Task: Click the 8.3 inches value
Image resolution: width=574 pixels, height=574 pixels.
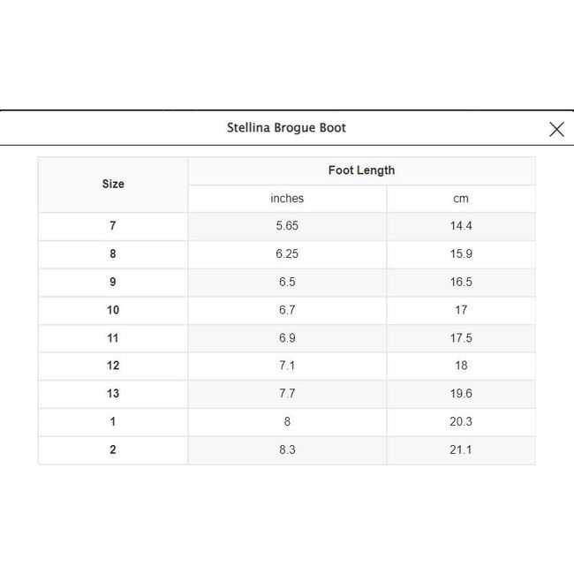Action: pos(287,450)
